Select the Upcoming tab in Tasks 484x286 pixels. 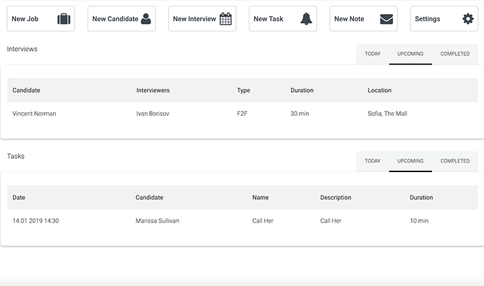point(410,161)
